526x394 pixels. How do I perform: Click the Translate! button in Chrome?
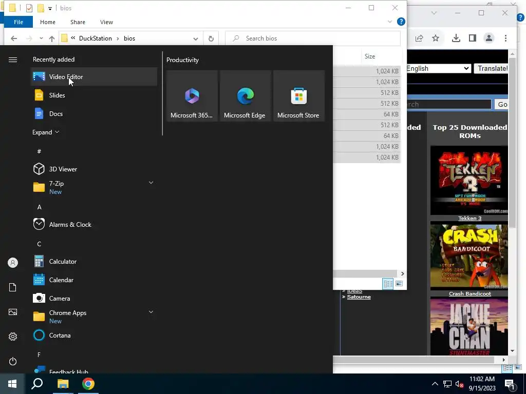(492, 68)
